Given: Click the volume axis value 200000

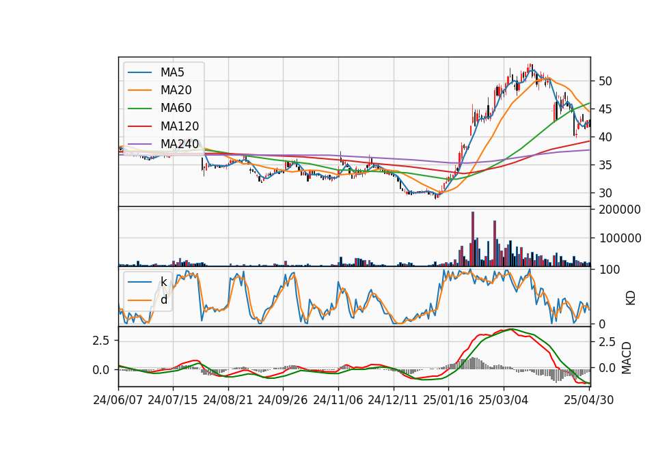Looking at the screenshot, I should [x=620, y=210].
